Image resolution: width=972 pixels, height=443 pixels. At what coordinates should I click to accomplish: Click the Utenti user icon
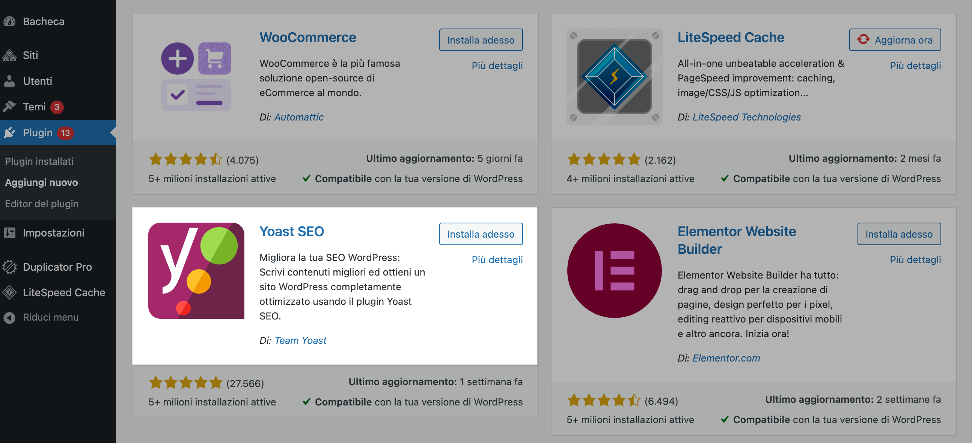pos(9,81)
